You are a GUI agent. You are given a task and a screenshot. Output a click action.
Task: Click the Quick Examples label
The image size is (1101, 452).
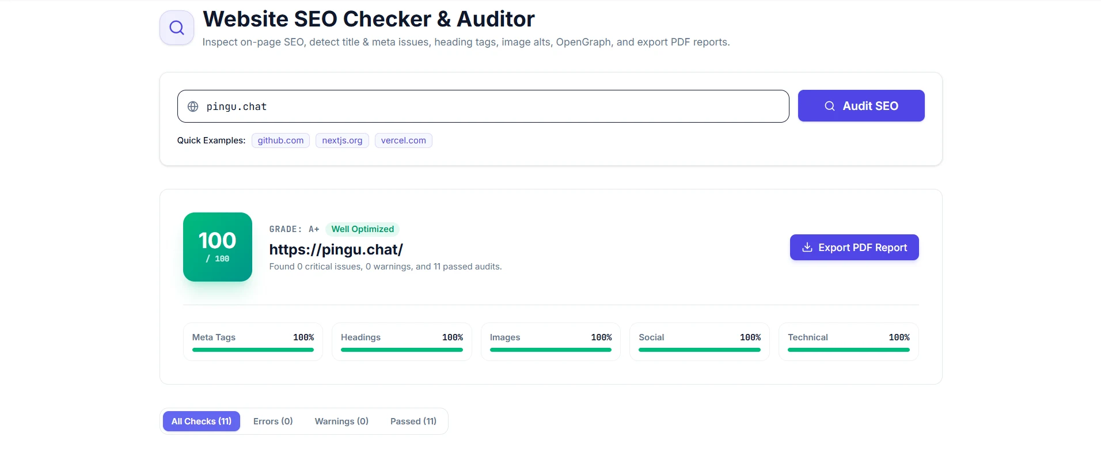pos(211,140)
